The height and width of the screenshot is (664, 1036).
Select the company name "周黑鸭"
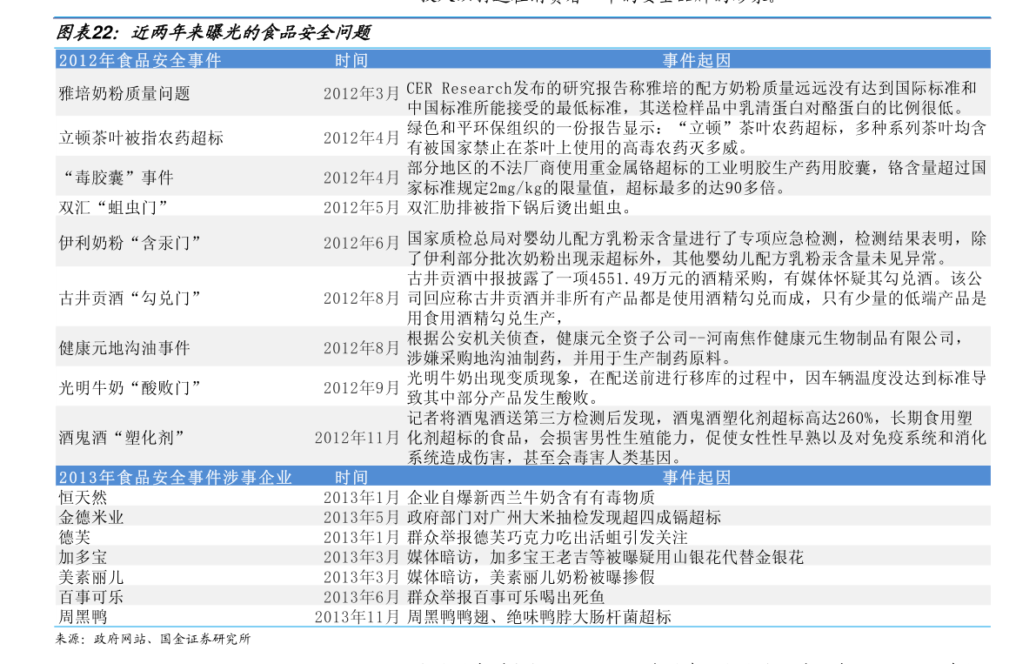[83, 617]
